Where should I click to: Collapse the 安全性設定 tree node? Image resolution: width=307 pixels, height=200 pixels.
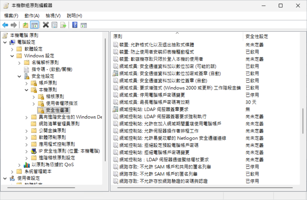(x=19, y=76)
